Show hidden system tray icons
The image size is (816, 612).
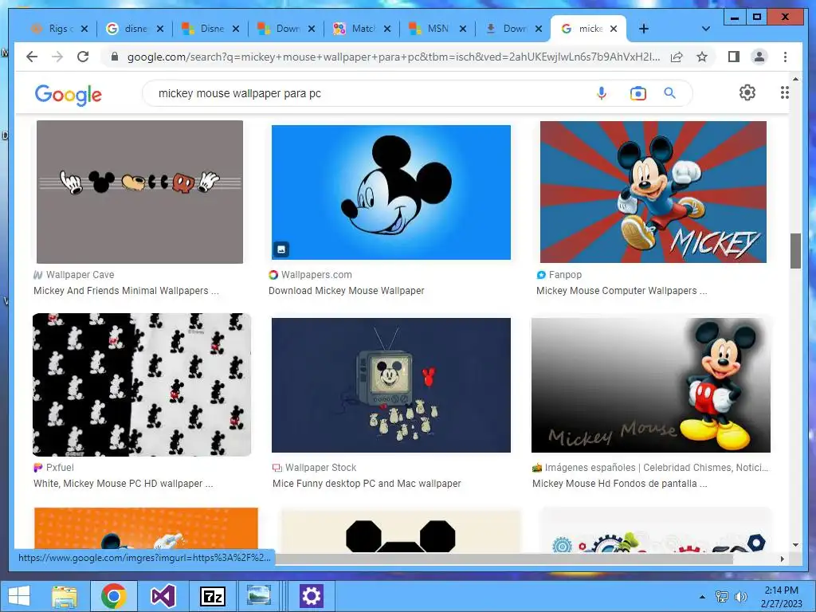coord(702,597)
